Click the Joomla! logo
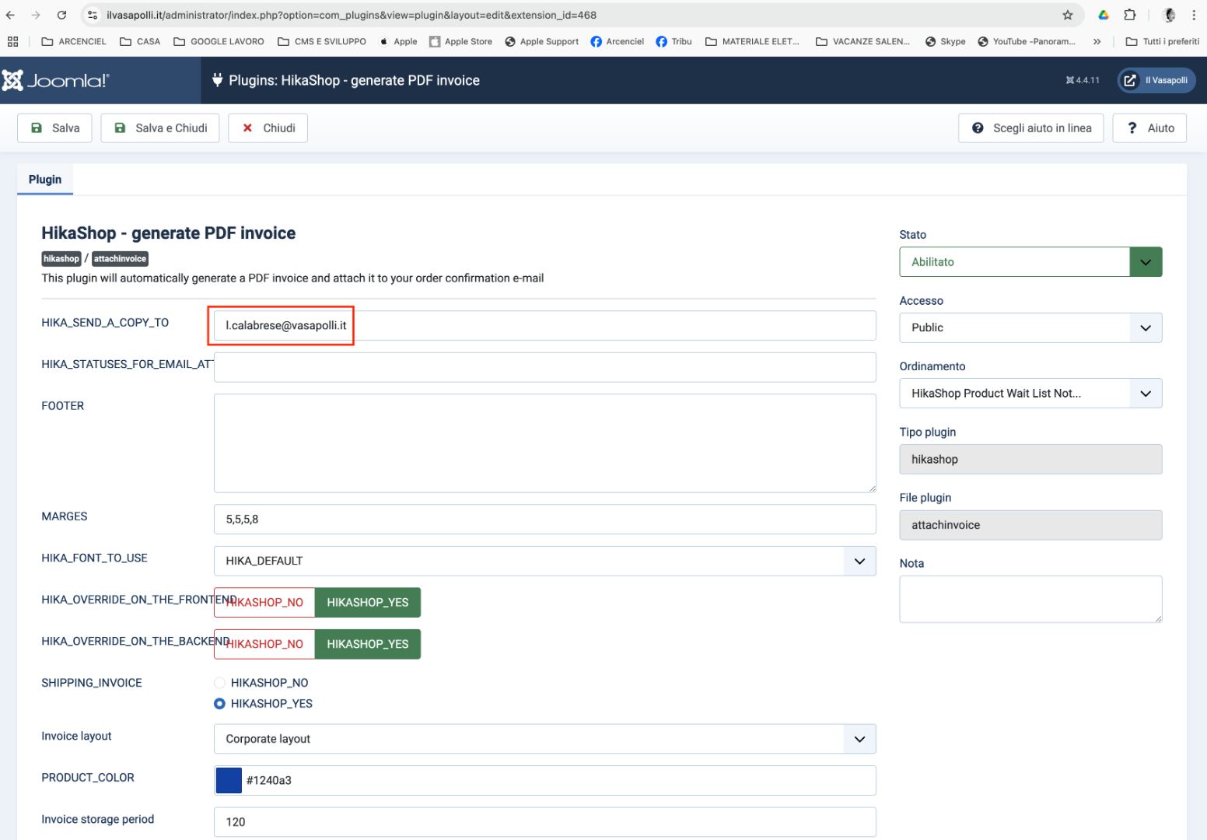This screenshot has width=1207, height=840. point(56,80)
